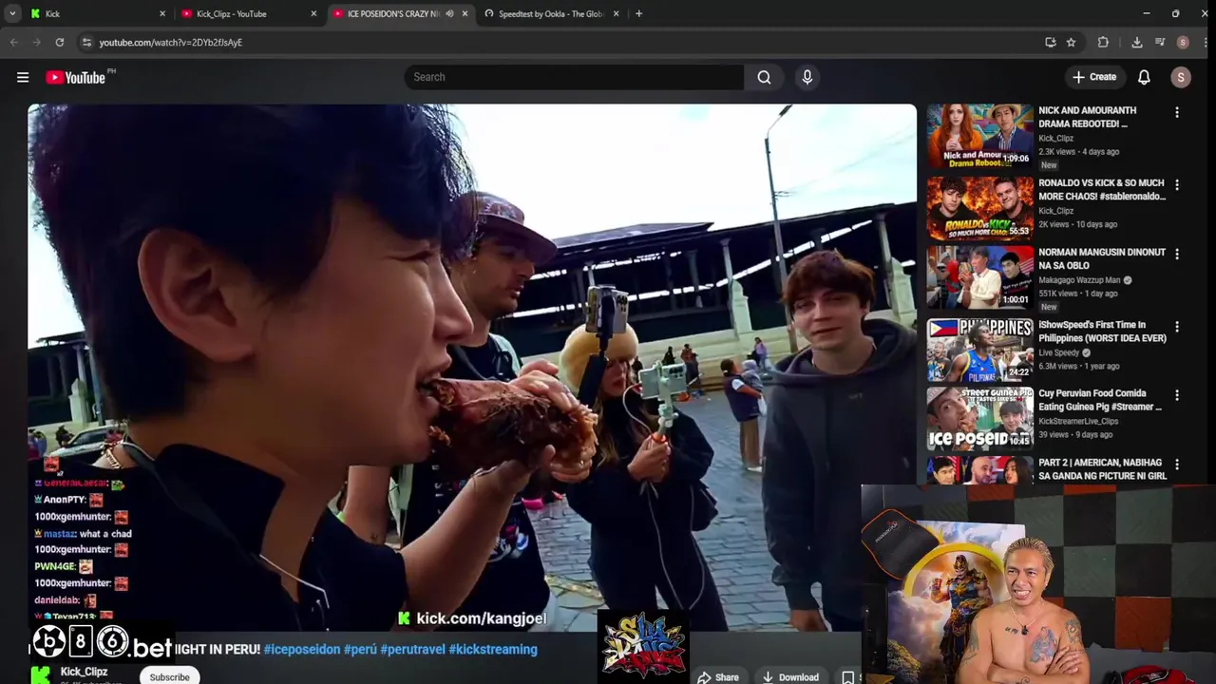Open PART 2 | AMERICAN, NABIHAG video title
This screenshot has width=1216, height=684.
[x=1103, y=469]
